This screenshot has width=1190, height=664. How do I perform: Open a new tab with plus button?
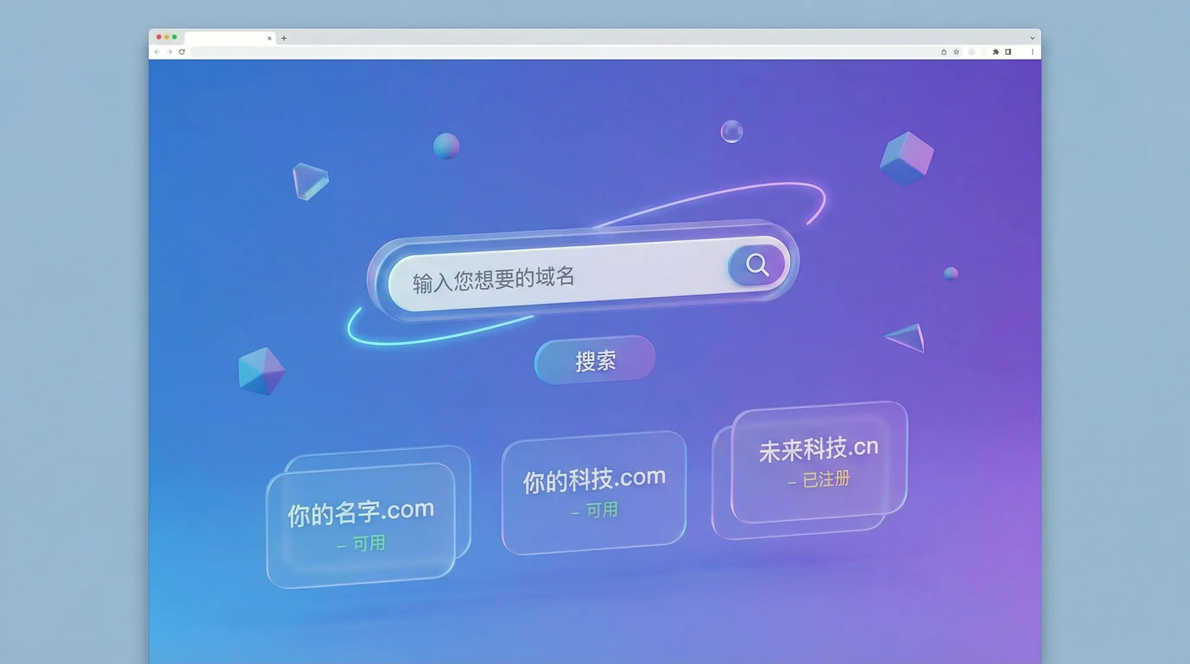tap(284, 38)
